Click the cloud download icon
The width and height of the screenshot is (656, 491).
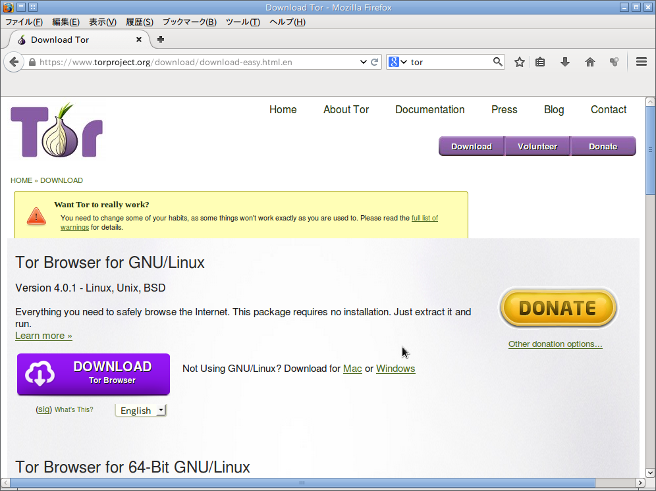tap(40, 373)
